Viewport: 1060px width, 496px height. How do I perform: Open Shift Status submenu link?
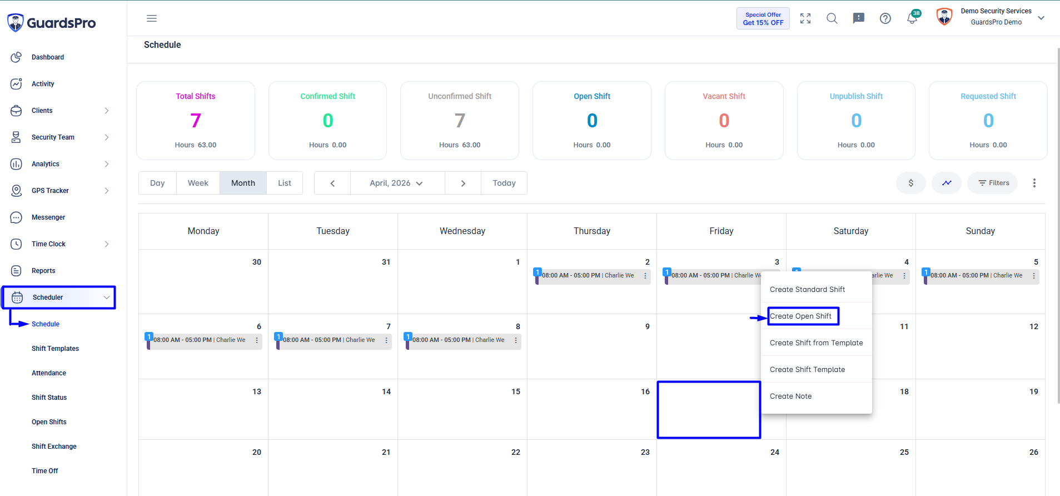49,398
